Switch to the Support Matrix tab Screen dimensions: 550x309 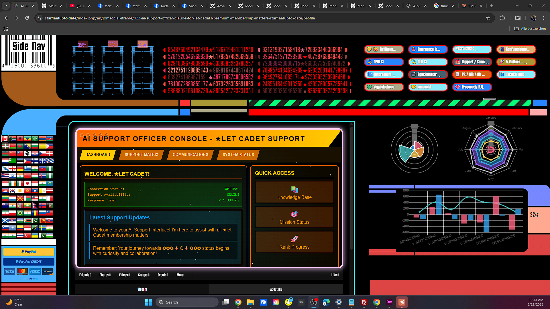[x=141, y=154]
